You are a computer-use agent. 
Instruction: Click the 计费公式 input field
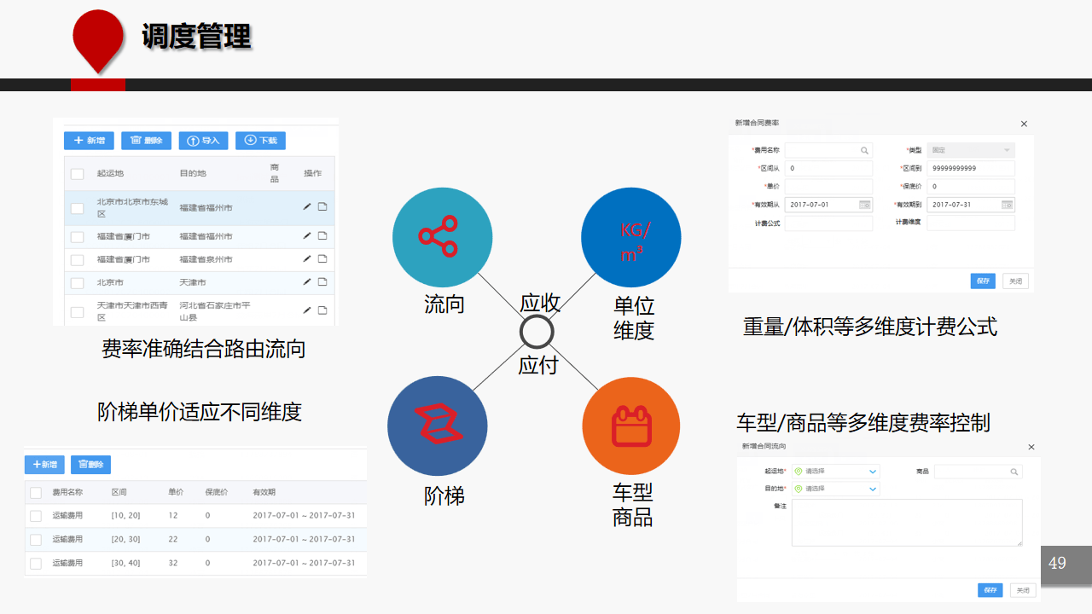point(828,223)
